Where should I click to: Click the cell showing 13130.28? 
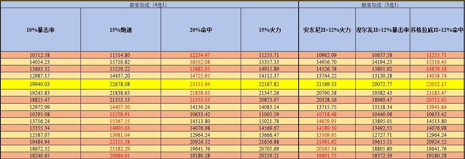[x=383, y=76]
